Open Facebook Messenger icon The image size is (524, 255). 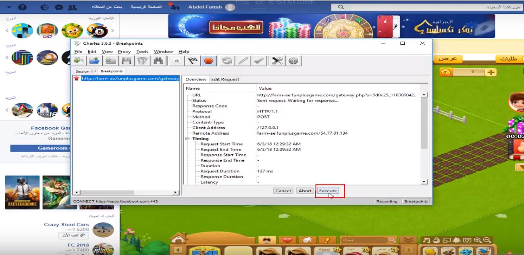pos(59,7)
